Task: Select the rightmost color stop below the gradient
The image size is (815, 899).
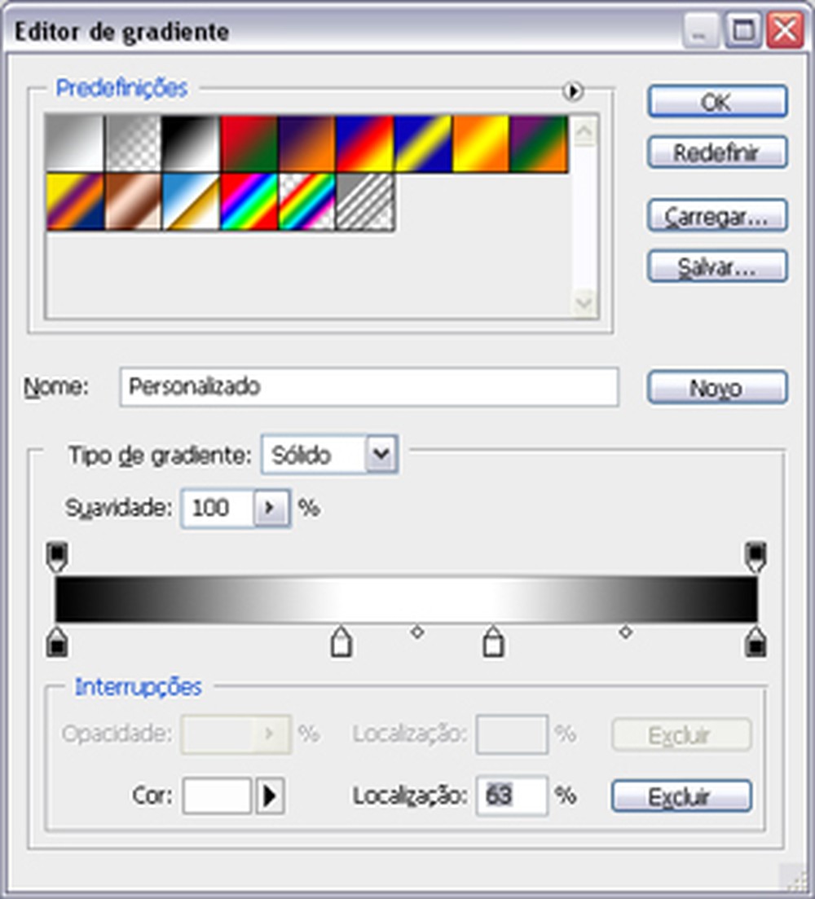Action: point(756,644)
